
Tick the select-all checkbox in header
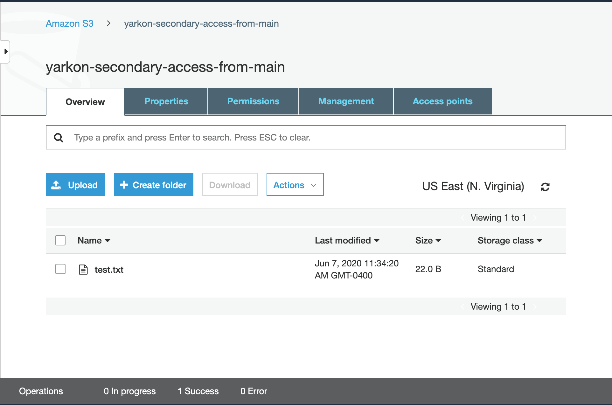click(x=60, y=240)
